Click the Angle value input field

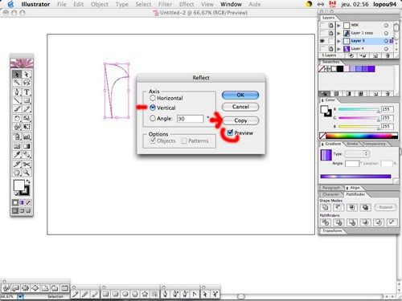point(191,119)
